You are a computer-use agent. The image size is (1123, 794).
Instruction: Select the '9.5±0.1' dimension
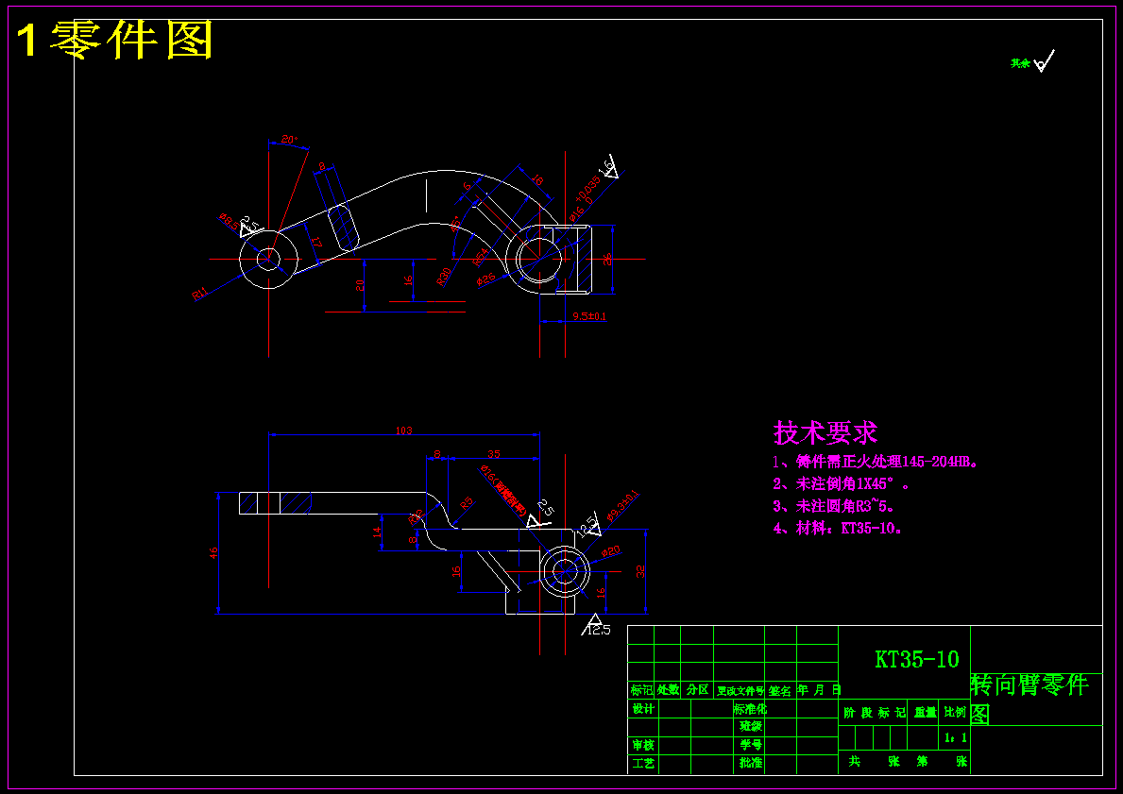click(x=589, y=315)
